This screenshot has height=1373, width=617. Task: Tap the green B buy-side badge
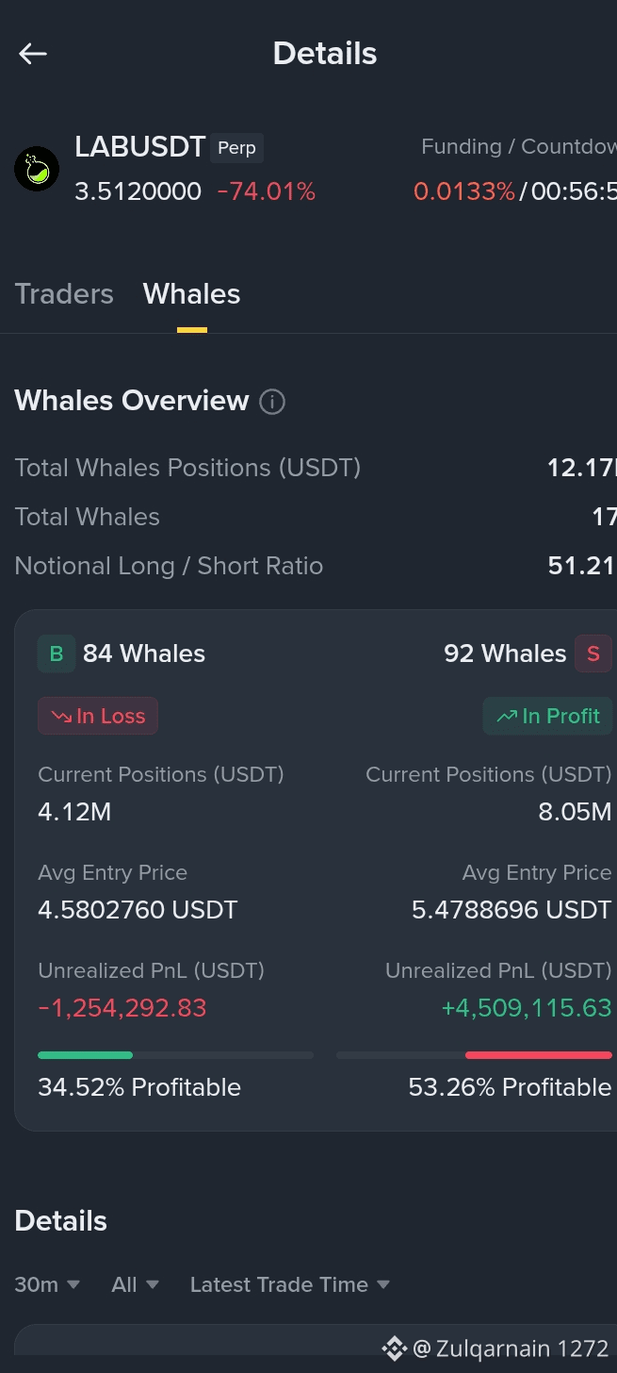point(57,653)
